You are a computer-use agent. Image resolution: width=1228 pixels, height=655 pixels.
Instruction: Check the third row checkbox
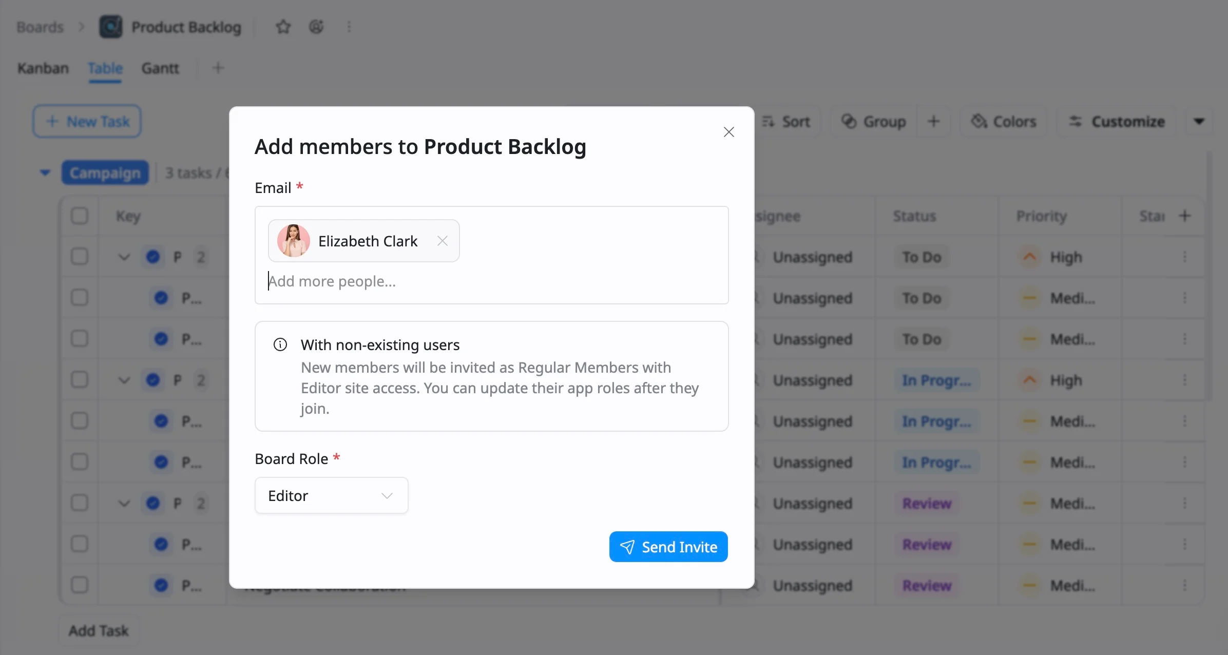[80, 339]
